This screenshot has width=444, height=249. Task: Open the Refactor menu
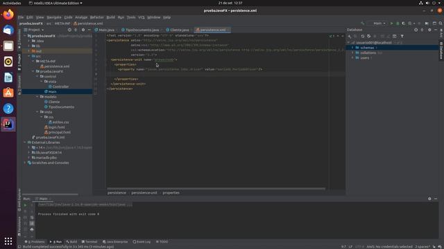(x=97, y=17)
